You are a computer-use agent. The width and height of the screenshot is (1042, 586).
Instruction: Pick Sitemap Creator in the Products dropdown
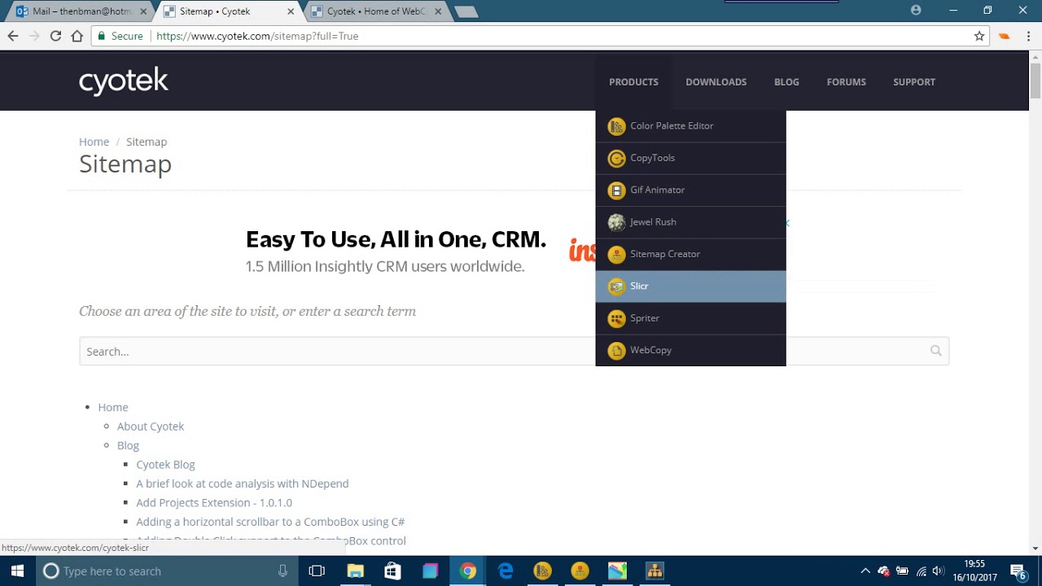tap(690, 254)
